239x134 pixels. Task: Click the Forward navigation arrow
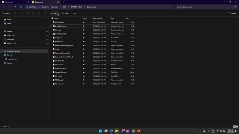tap(9, 7)
